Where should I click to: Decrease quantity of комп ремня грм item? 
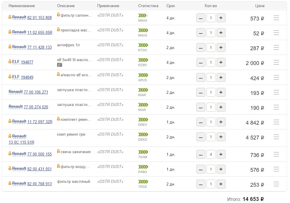pos(201,137)
